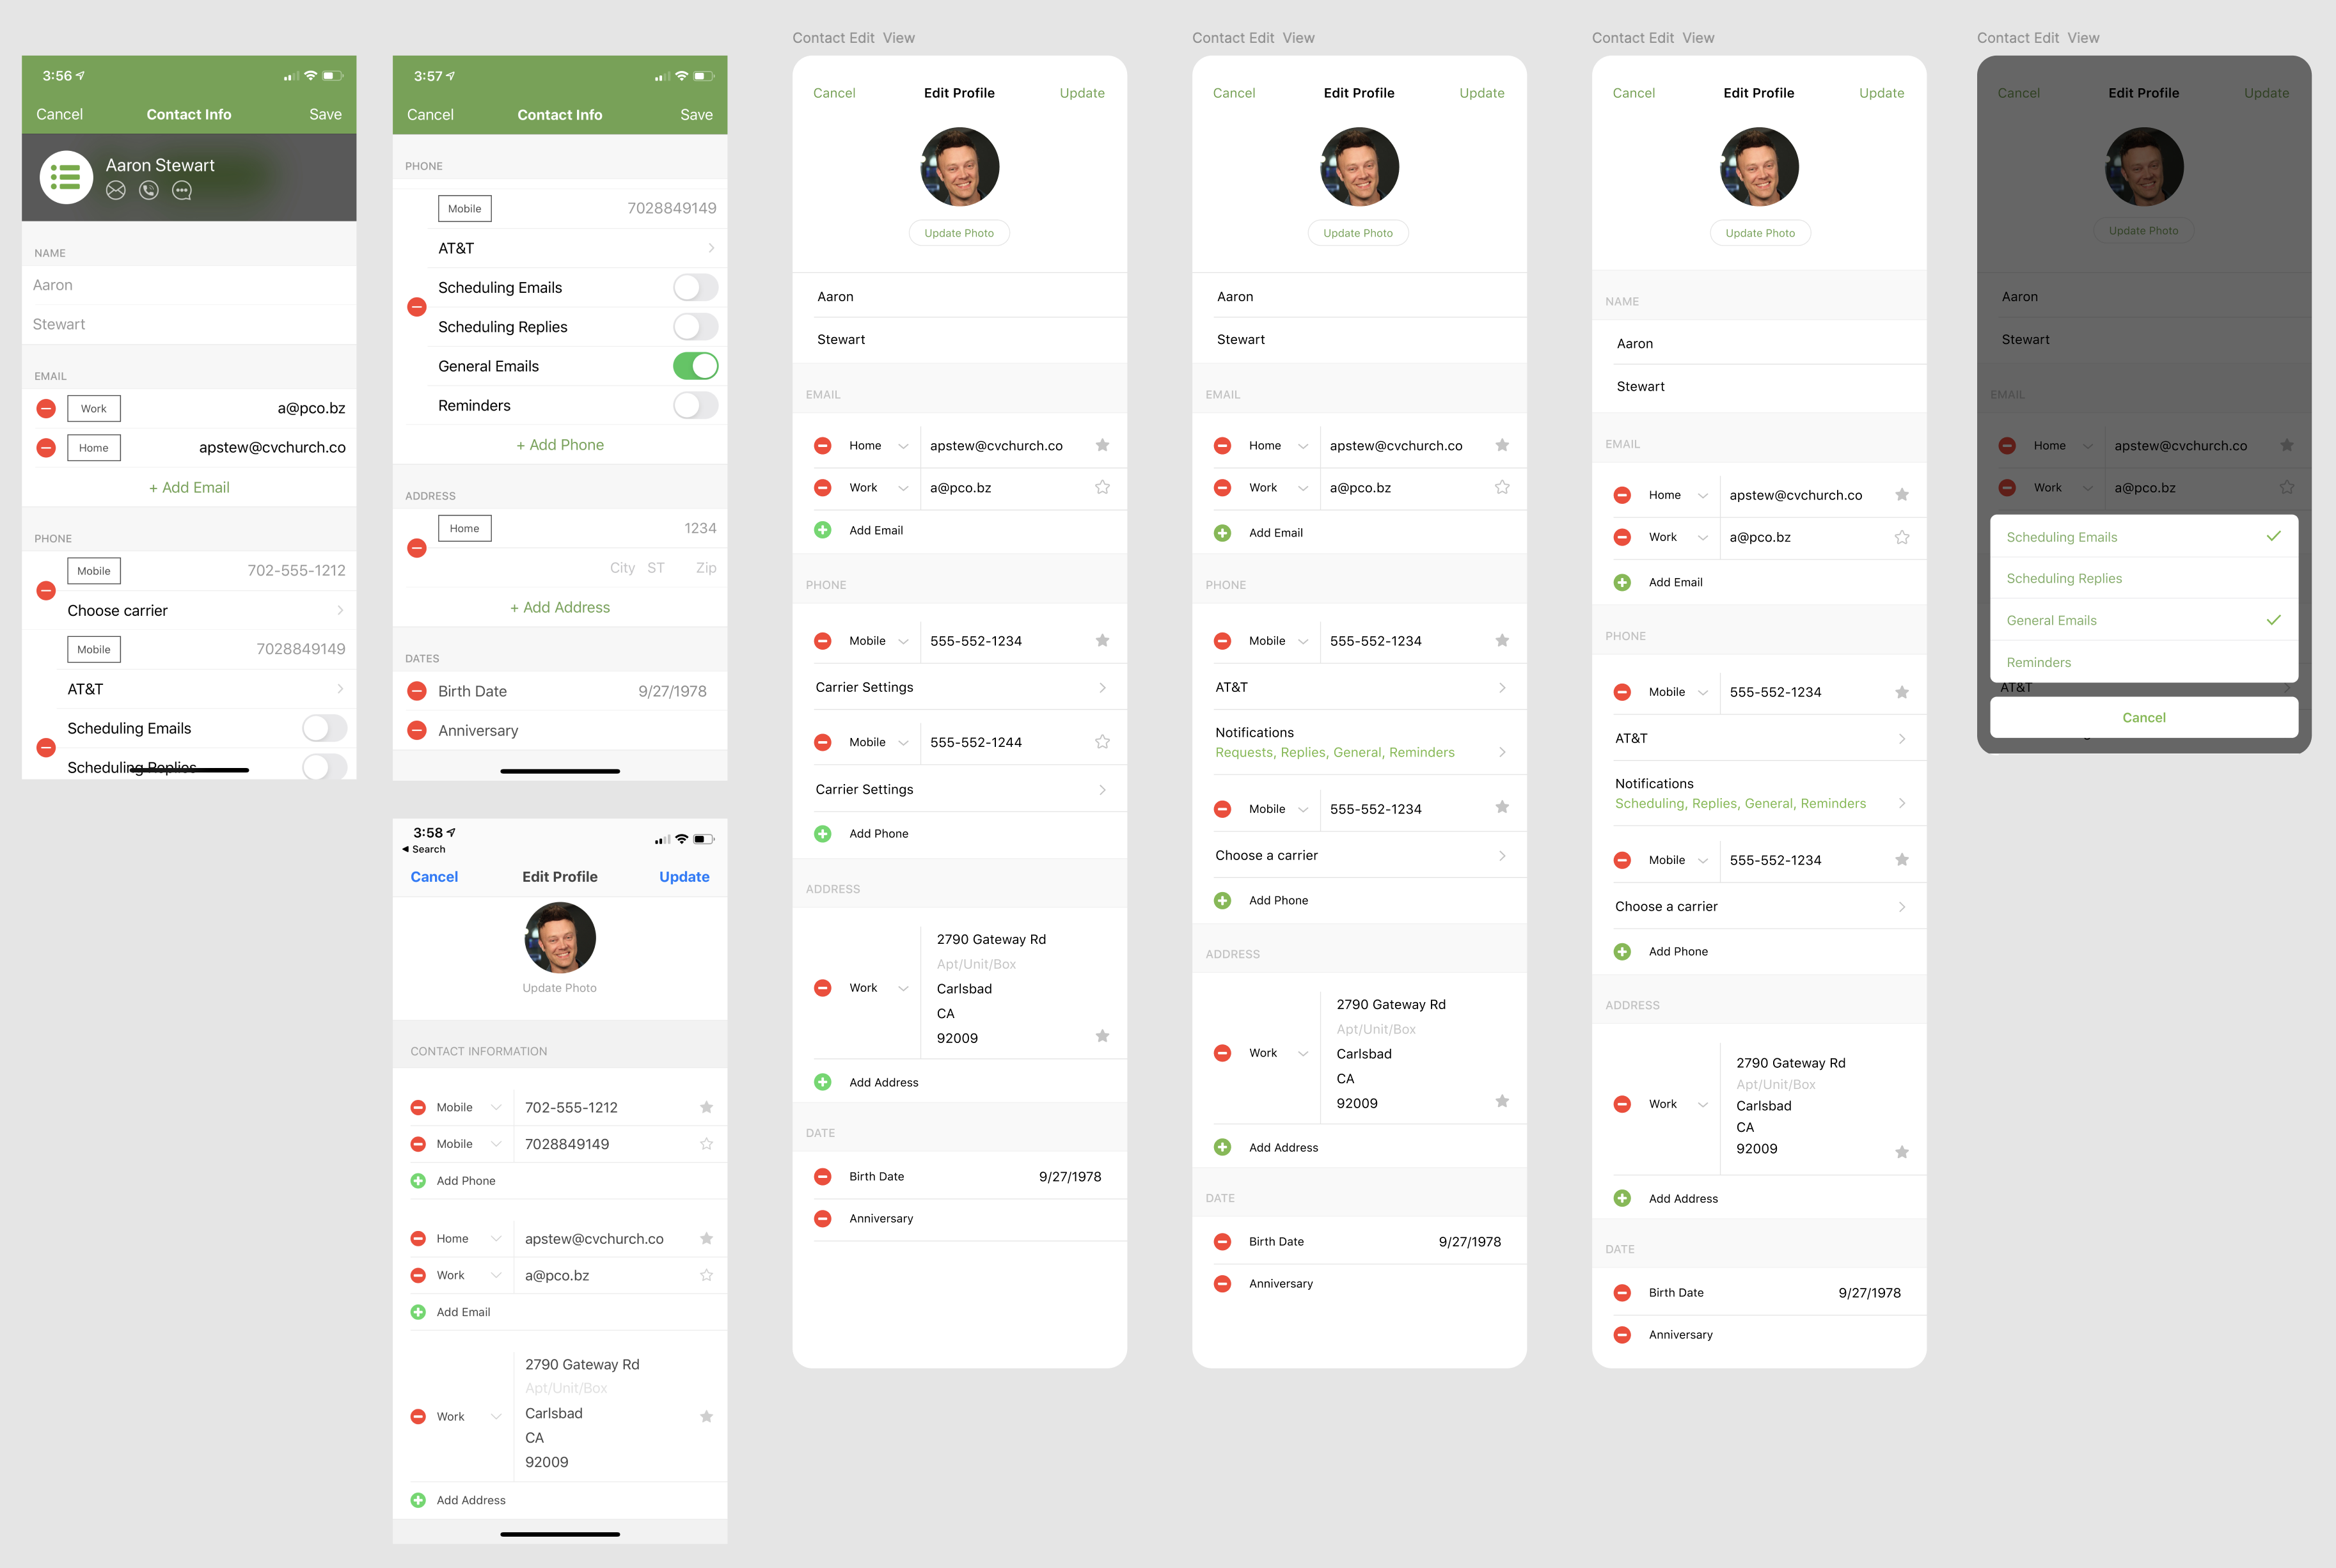2336x1568 pixels.
Task: Delete the Home 1234 address in 3:57 screen
Action: click(x=417, y=548)
